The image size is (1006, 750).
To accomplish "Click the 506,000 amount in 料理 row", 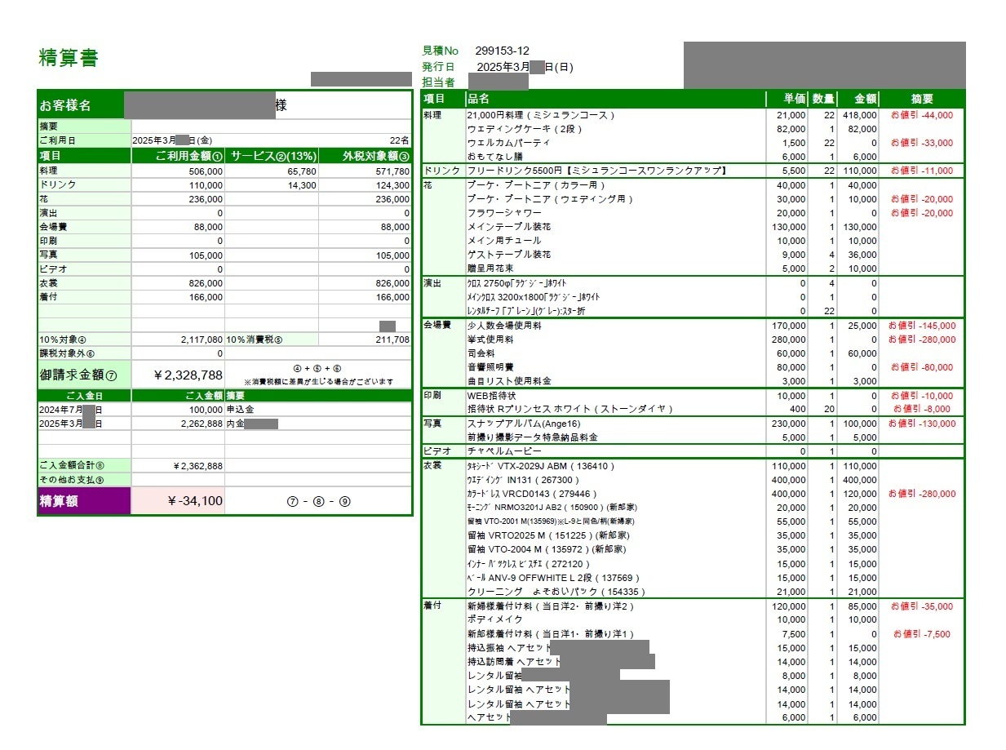I will point(206,171).
